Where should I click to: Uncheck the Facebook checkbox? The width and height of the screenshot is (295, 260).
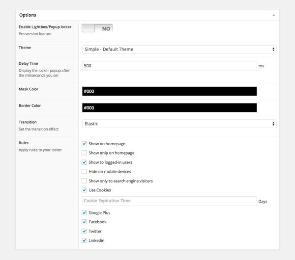click(85, 222)
